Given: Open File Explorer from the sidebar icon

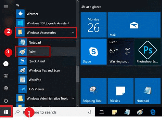Looking at the screenshot, I should [x=6, y=75].
